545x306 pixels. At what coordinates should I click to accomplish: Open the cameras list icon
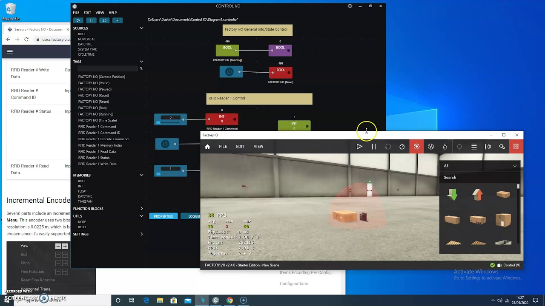[x=474, y=147]
